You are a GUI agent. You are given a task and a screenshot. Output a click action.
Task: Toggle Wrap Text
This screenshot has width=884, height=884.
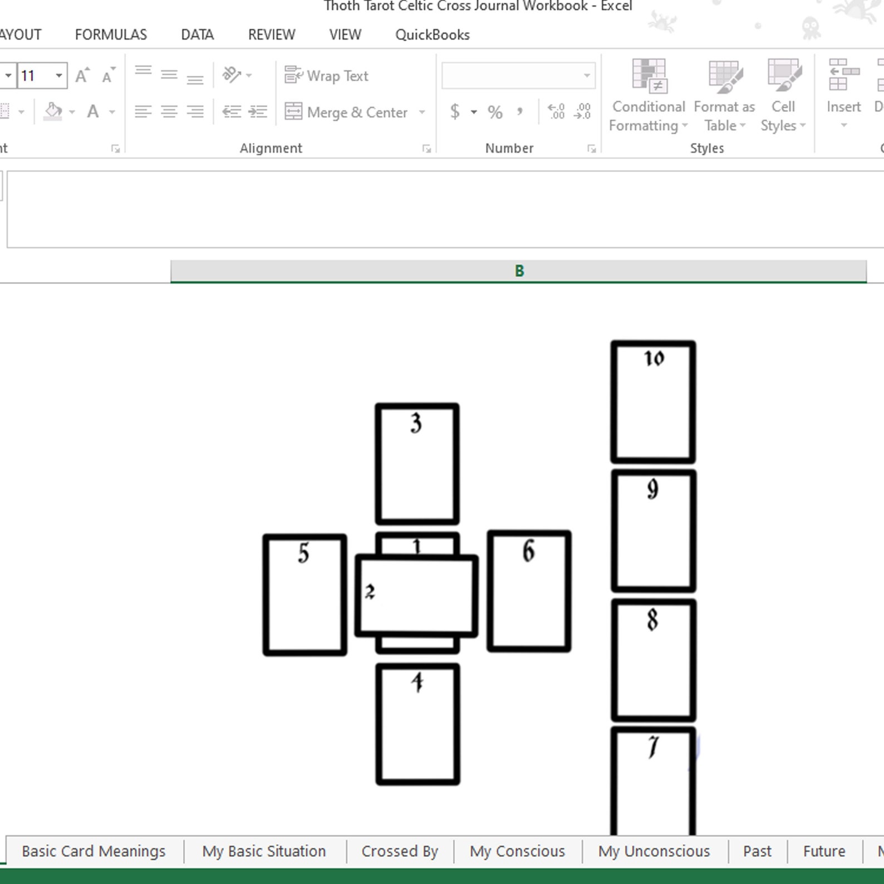(x=326, y=75)
